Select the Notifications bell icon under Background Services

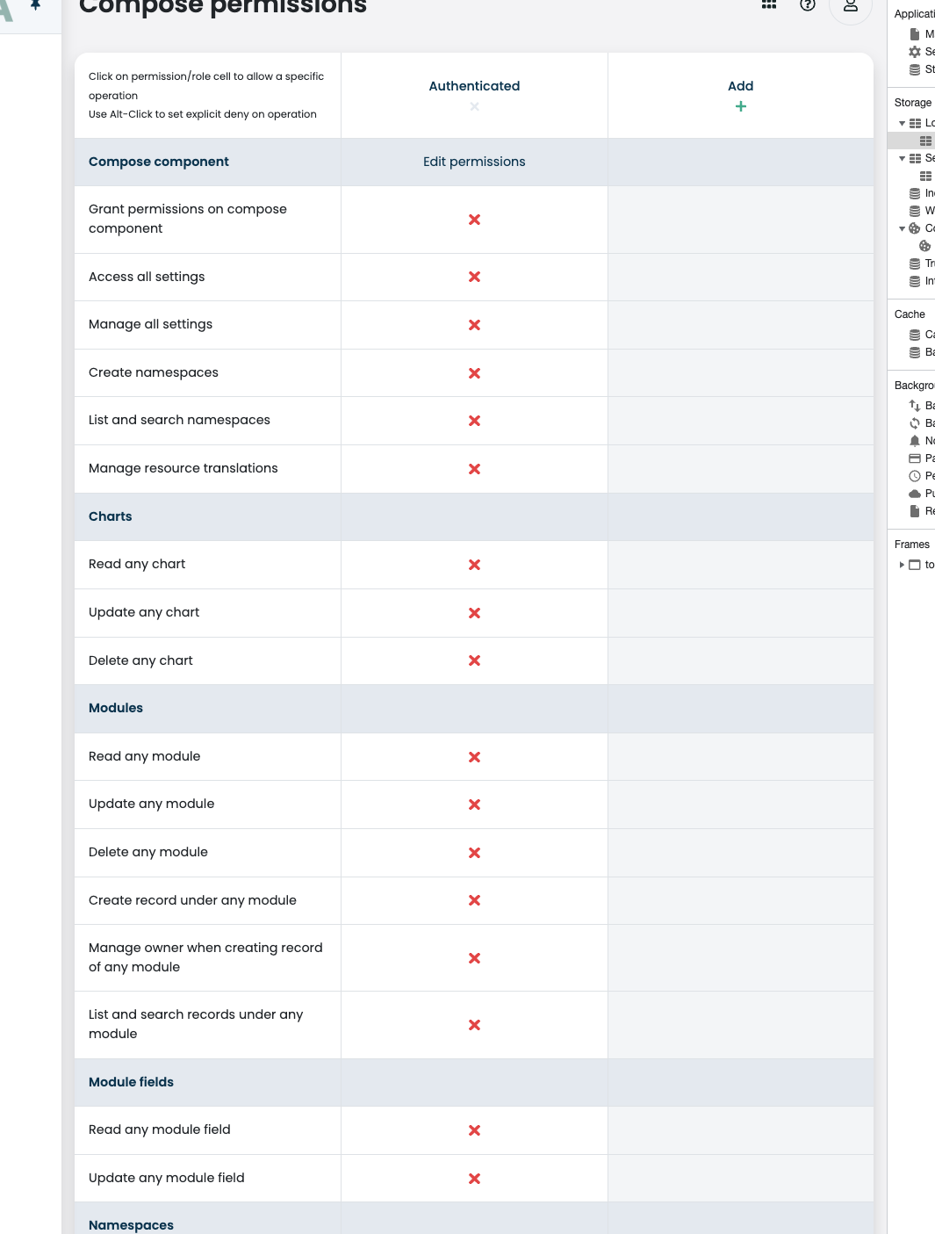click(x=916, y=440)
